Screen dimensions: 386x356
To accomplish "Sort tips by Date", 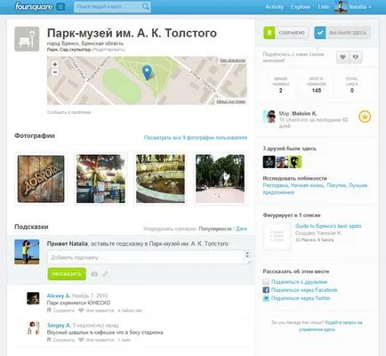I will point(241,229).
